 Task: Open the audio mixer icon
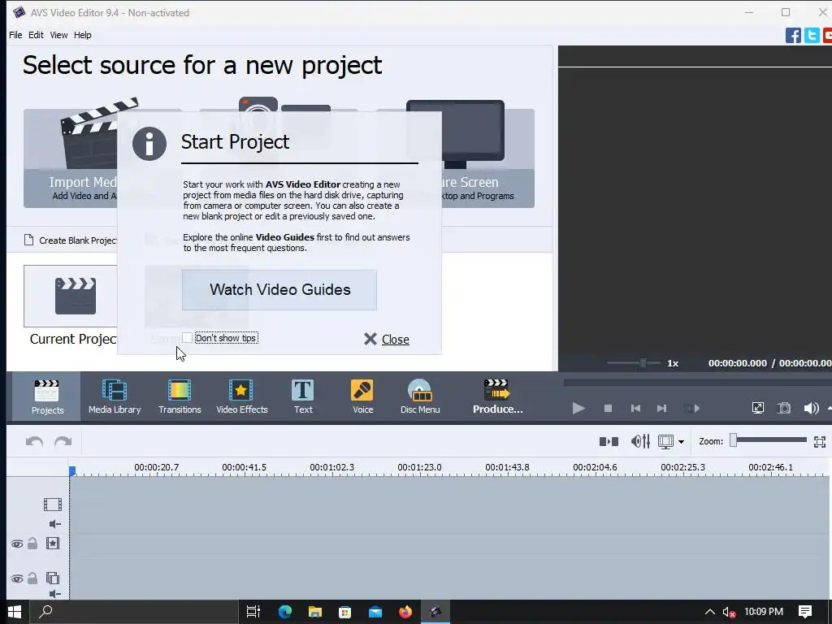pos(640,441)
